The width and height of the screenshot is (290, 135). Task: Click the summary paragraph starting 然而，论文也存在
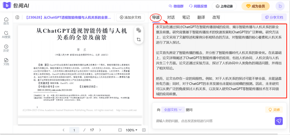[x=219, y=87]
